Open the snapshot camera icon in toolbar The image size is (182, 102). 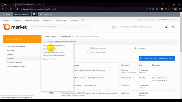click(150, 9)
